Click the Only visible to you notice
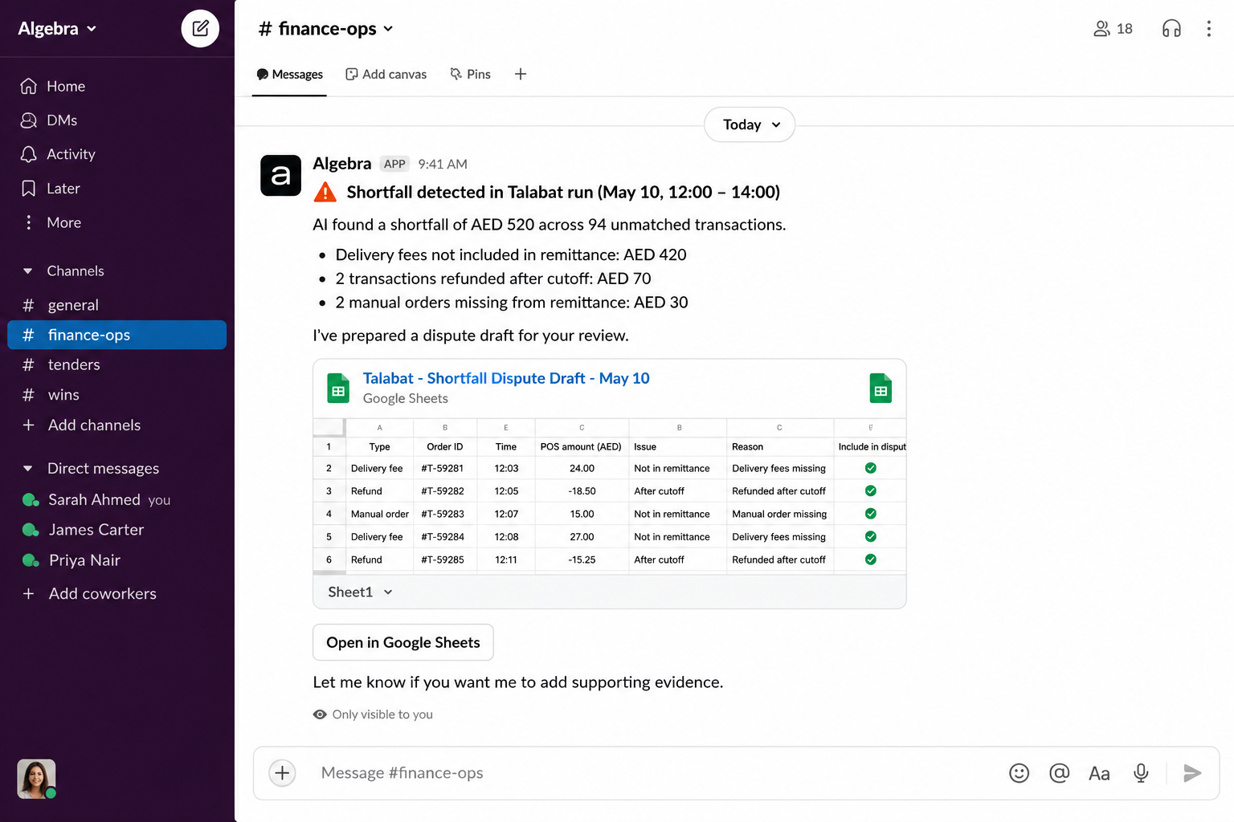The image size is (1234, 822). 373,714
